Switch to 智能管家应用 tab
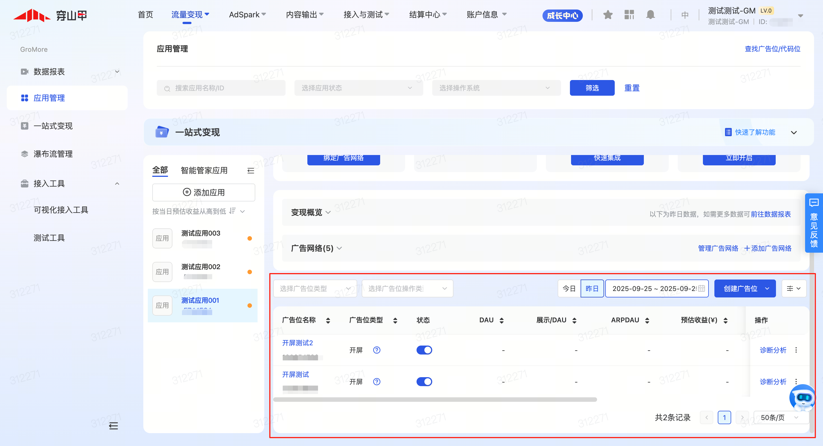 click(x=204, y=170)
